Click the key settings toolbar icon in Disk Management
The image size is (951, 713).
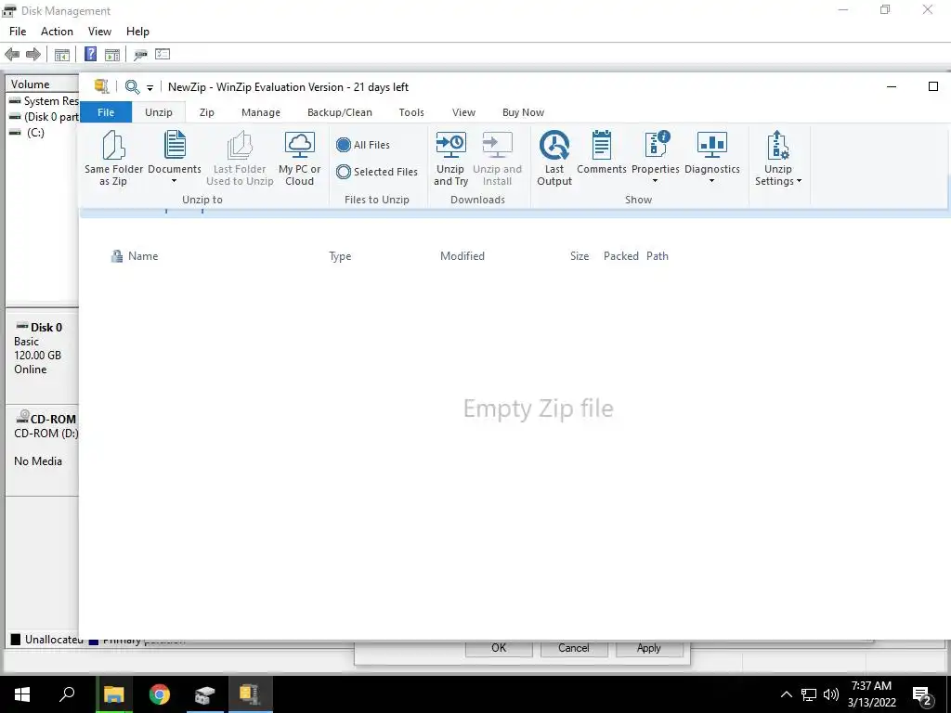[x=140, y=55]
